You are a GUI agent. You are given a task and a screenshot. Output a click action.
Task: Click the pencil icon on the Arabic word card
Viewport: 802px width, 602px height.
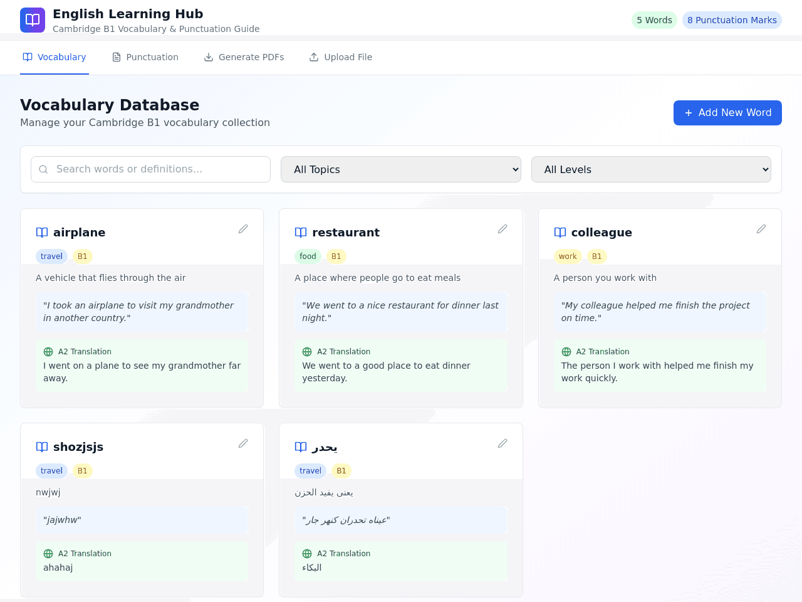[503, 443]
